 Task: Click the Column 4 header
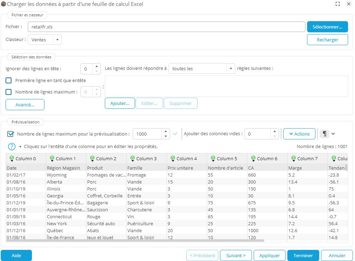pyautogui.click(x=187, y=158)
